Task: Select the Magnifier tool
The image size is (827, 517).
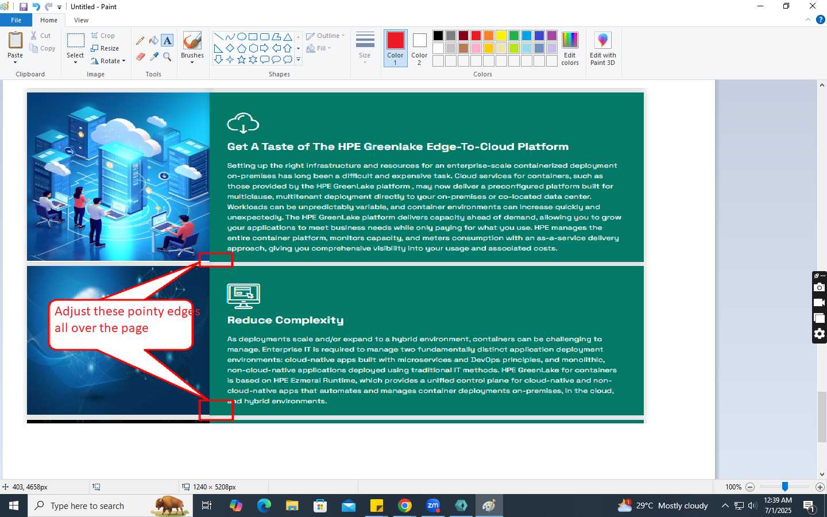Action: (167, 56)
